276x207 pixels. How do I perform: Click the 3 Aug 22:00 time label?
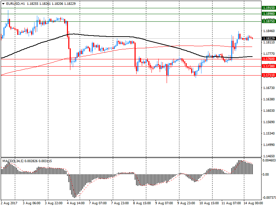54,203
